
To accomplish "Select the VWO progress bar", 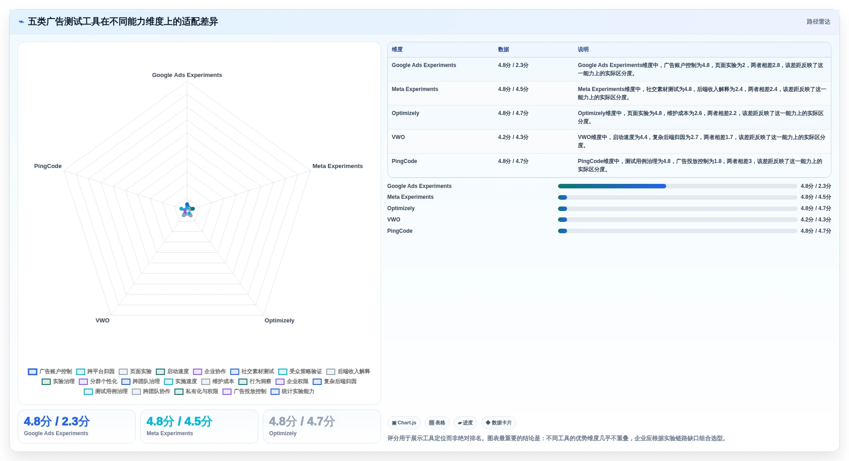I will pyautogui.click(x=677, y=220).
